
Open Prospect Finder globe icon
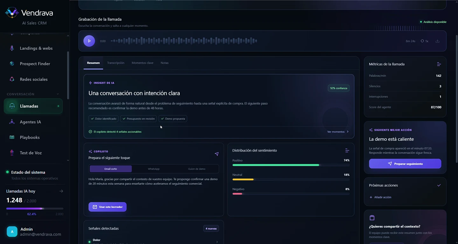click(x=12, y=64)
